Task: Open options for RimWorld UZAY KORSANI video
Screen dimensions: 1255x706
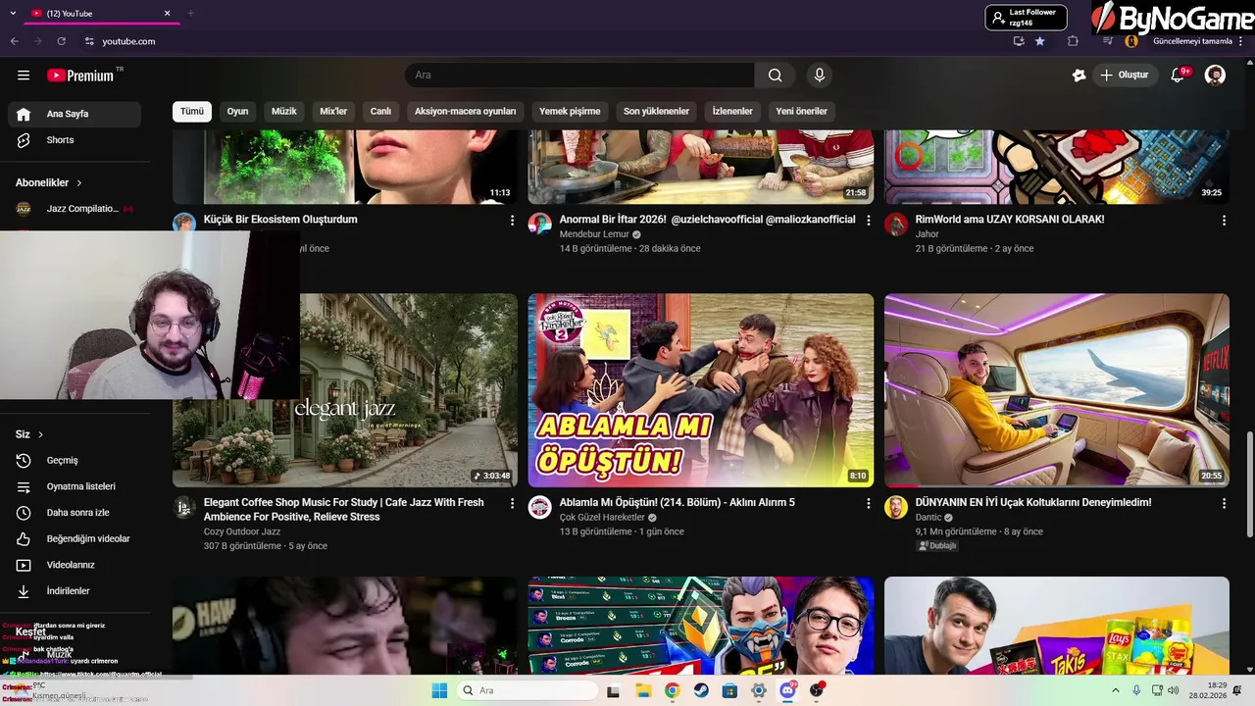Action: [x=1224, y=221]
